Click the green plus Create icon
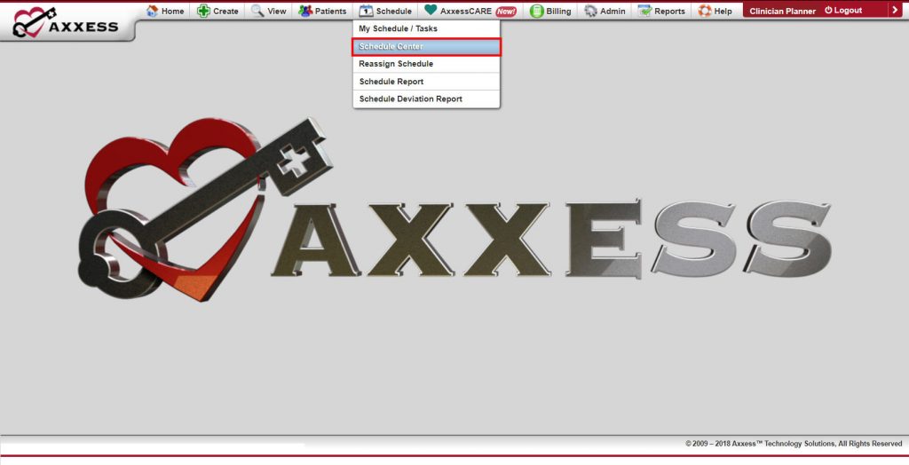The height and width of the screenshot is (465, 909). 203,11
